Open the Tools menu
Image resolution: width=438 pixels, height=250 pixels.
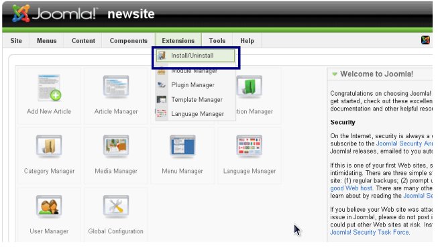(217, 41)
